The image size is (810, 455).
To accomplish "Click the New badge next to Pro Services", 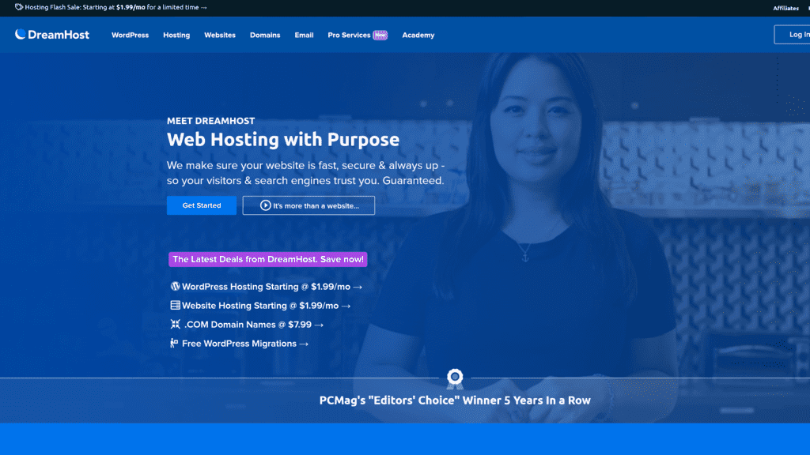I will coord(380,35).
